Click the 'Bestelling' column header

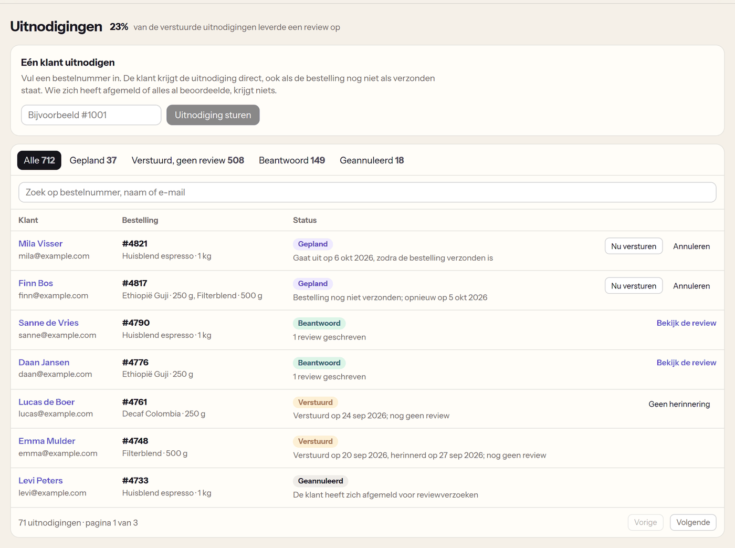point(140,220)
